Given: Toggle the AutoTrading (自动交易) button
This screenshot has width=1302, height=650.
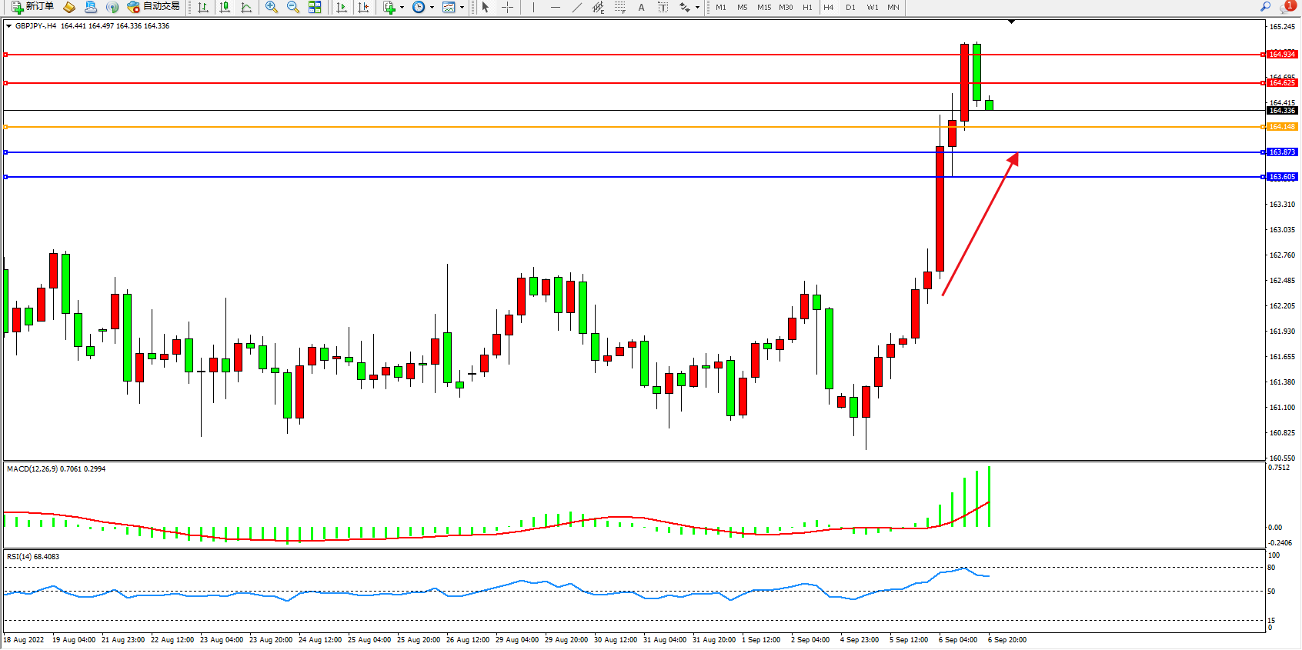Looking at the screenshot, I should [153, 7].
